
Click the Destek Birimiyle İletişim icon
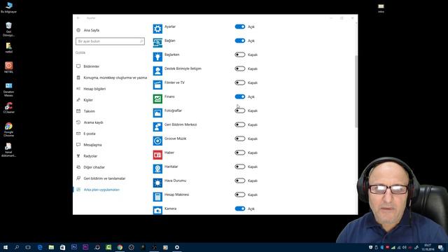point(157,71)
